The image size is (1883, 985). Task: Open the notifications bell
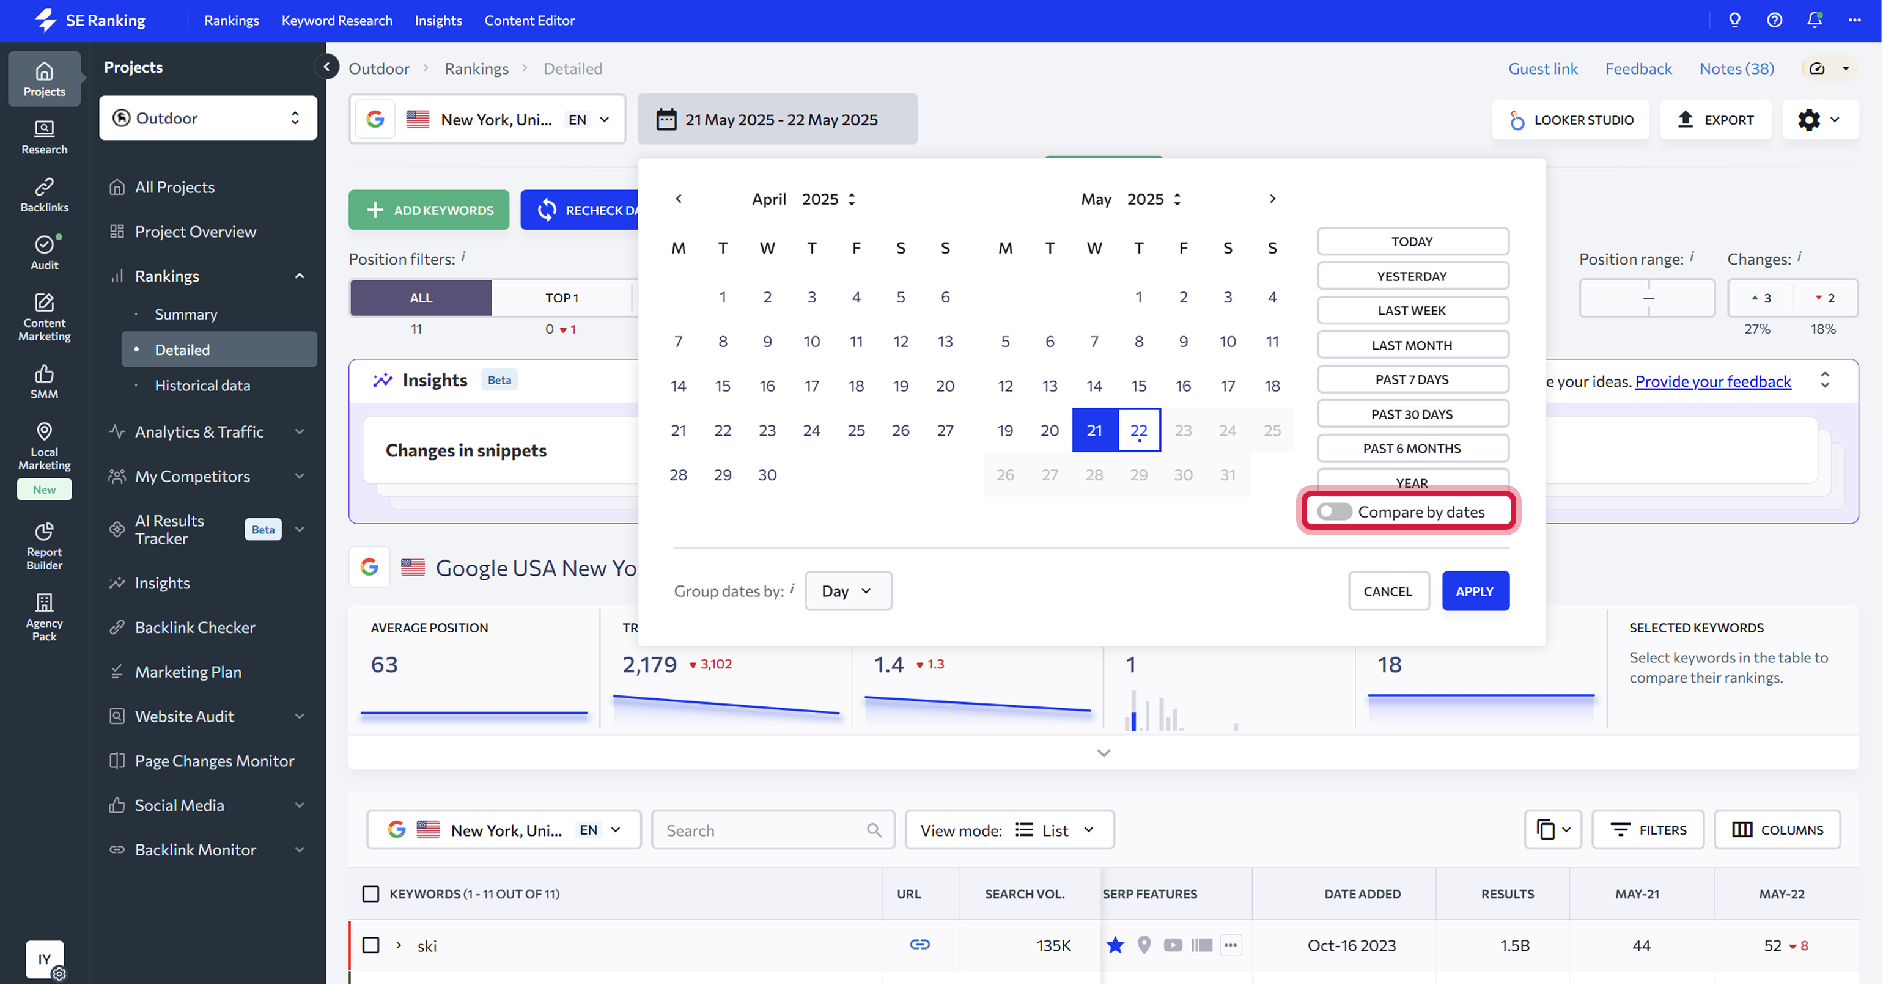click(x=1815, y=20)
